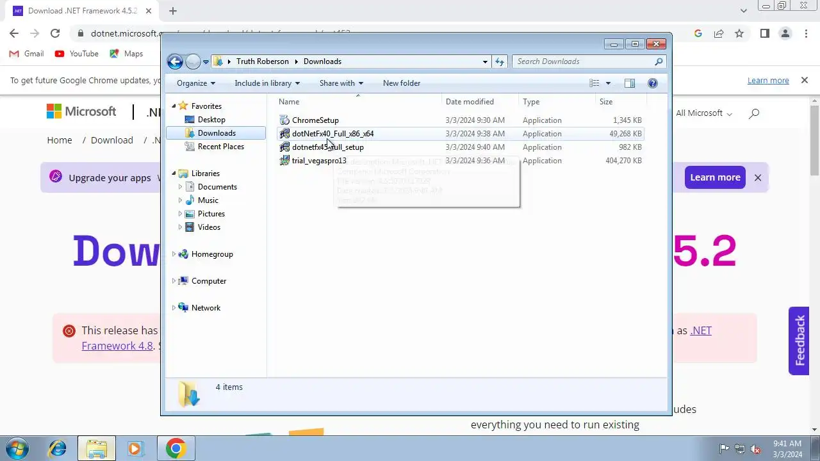Open a new Chrome tab

coord(172,11)
